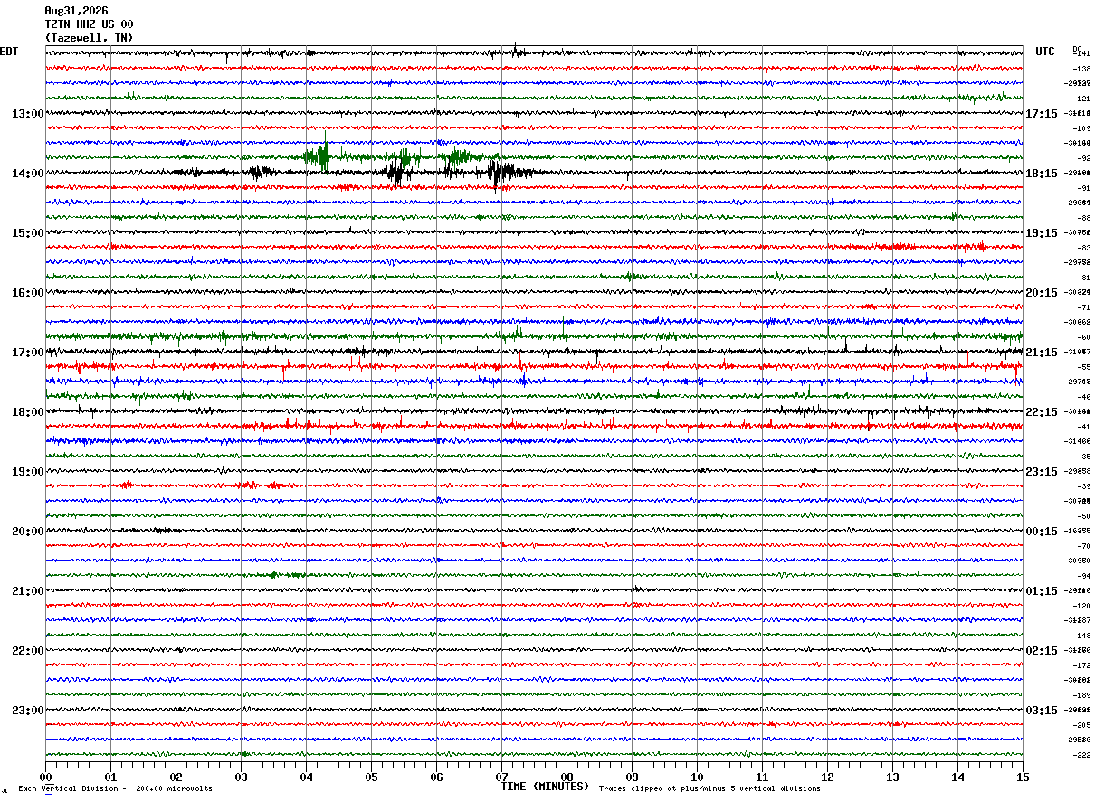Select the TZTN HHZ US 00 station header
This screenshot has width=1095, height=801.
coord(89,24)
